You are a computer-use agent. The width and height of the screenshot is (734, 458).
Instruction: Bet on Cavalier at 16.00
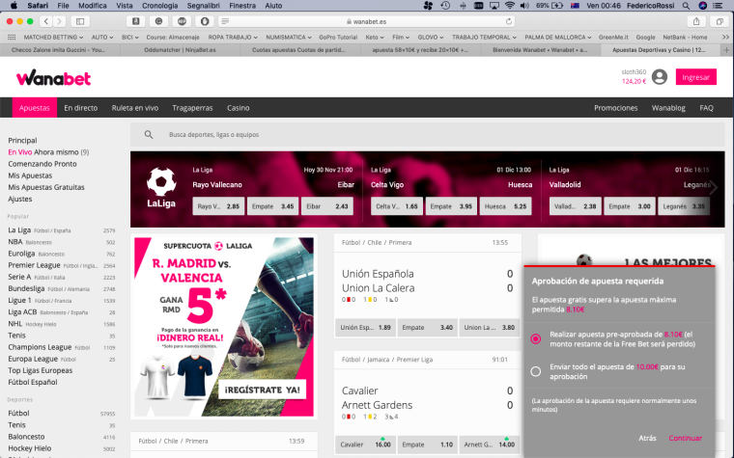click(x=365, y=445)
